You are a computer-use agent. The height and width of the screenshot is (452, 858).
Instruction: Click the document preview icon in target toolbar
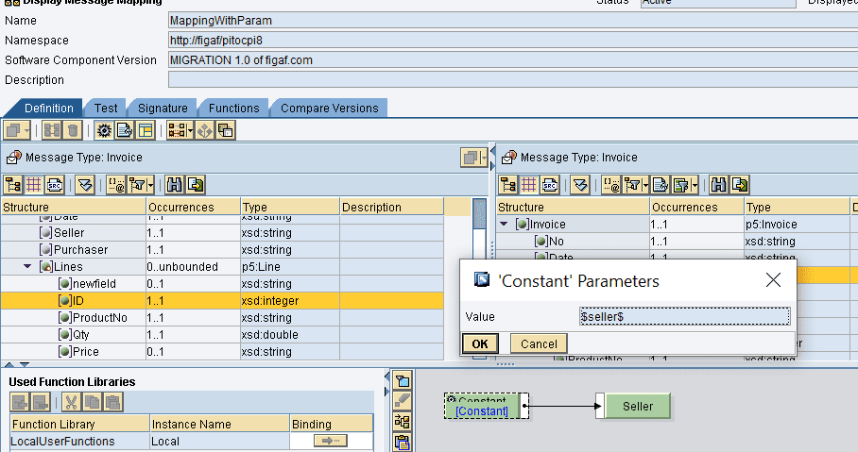pos(661,185)
